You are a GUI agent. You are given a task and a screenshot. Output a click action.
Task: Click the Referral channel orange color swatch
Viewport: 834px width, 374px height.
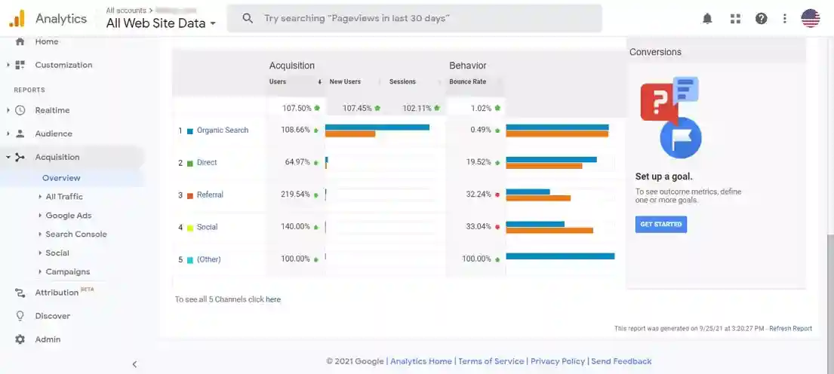point(190,195)
